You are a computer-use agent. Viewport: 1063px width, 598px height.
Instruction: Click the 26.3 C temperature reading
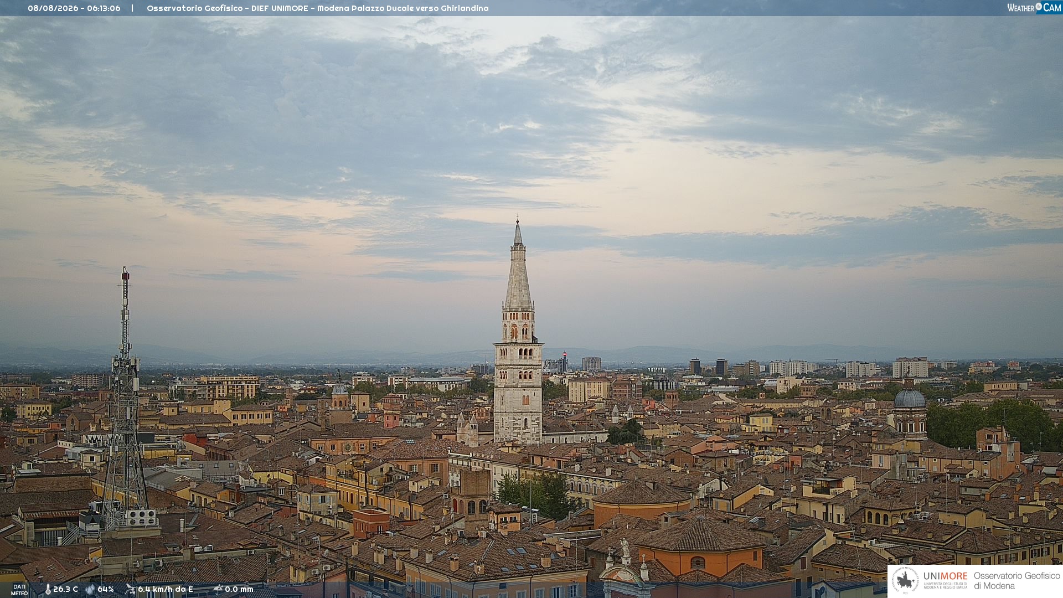click(66, 589)
